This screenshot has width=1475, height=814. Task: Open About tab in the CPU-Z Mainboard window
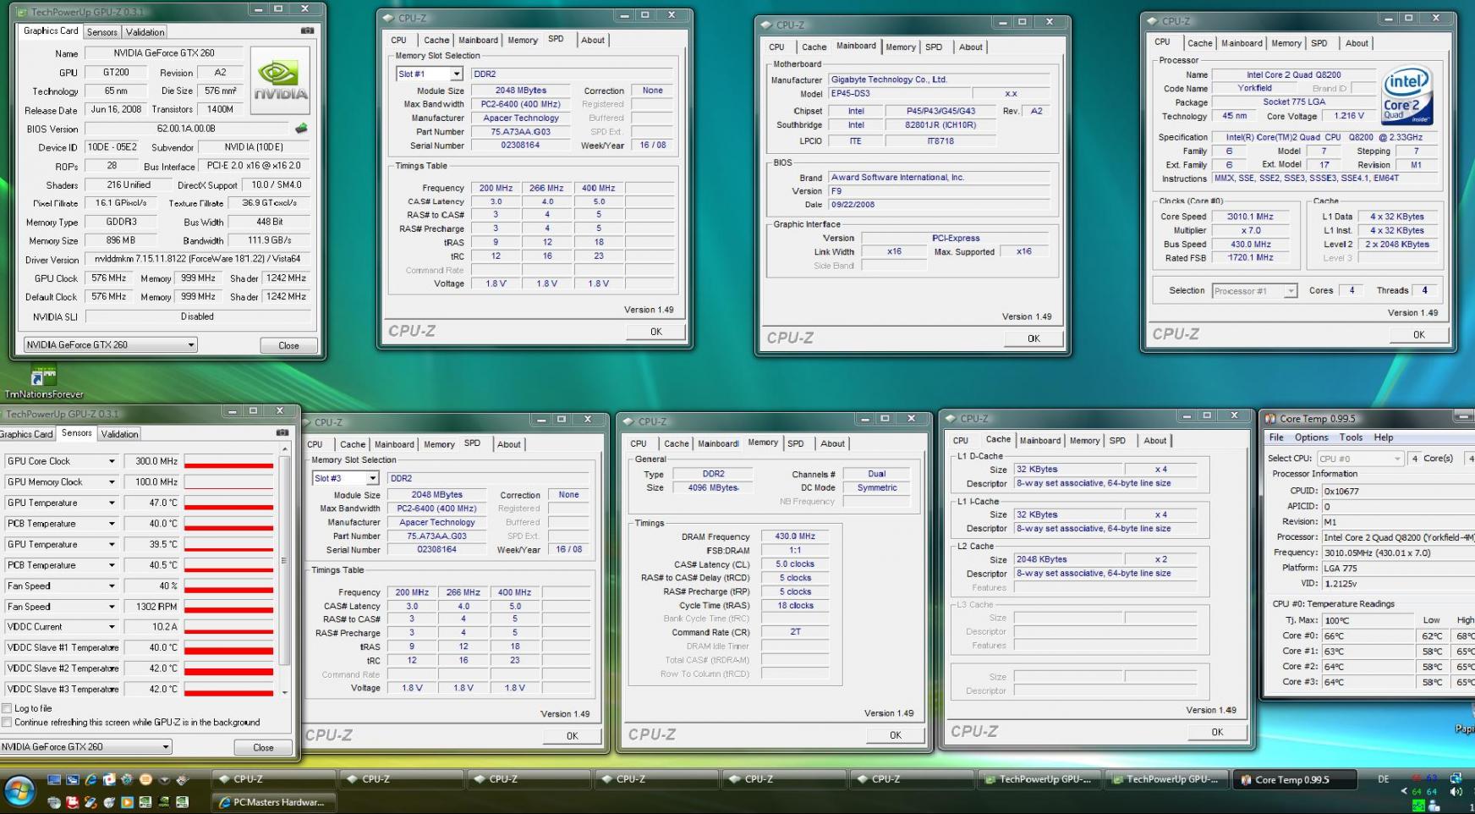tap(971, 47)
